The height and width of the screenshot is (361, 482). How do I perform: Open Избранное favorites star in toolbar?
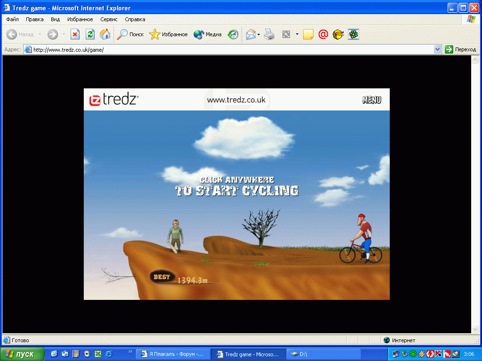coord(169,34)
